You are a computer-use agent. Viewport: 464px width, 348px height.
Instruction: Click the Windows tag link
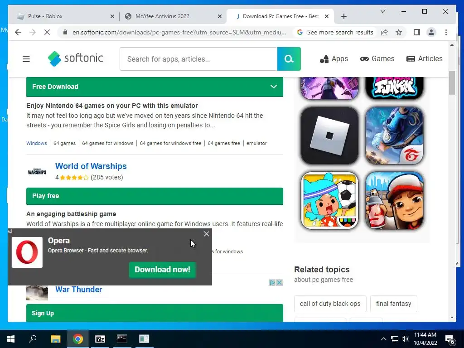36,143
